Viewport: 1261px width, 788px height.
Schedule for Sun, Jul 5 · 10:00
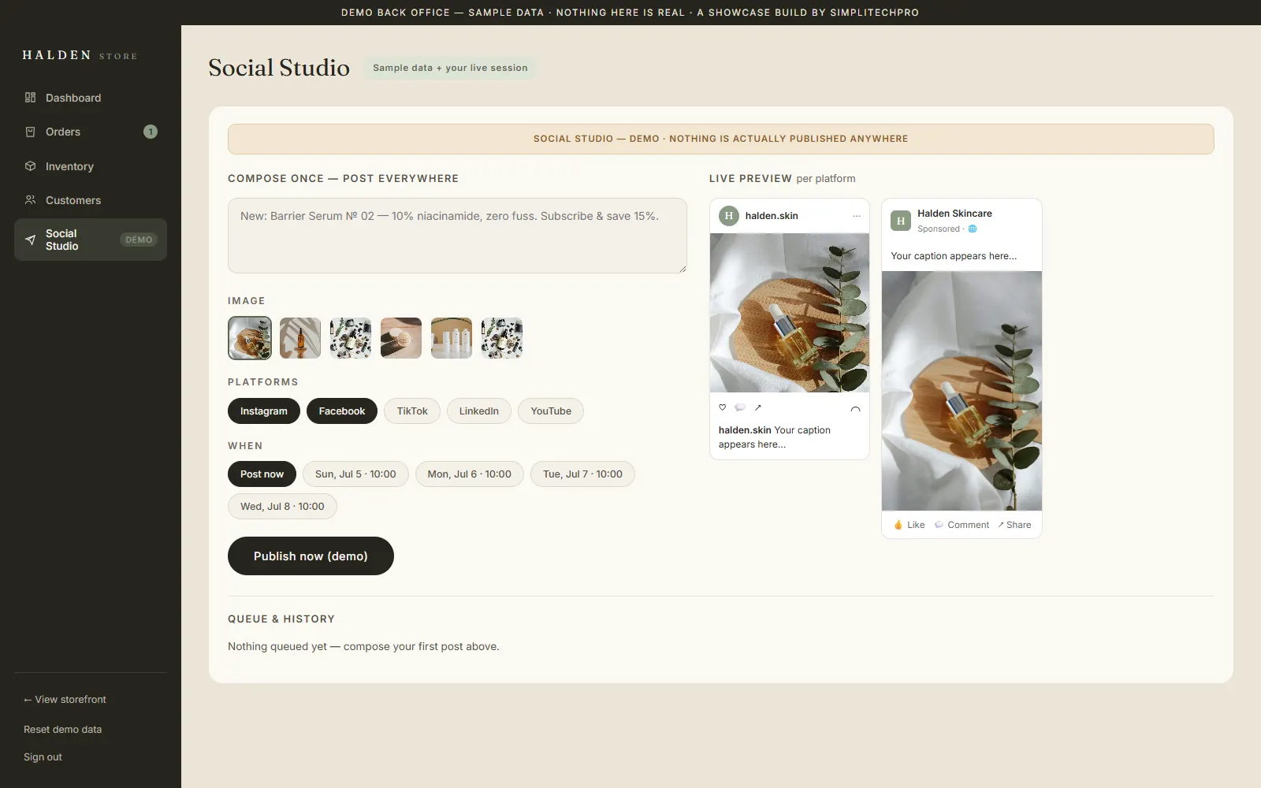coord(355,474)
